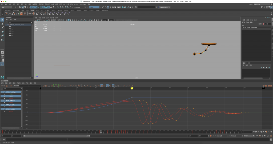Click the current frame field showing 50
Image resolution: width=273 pixels, height=144 pixels.
click(x=247, y=132)
